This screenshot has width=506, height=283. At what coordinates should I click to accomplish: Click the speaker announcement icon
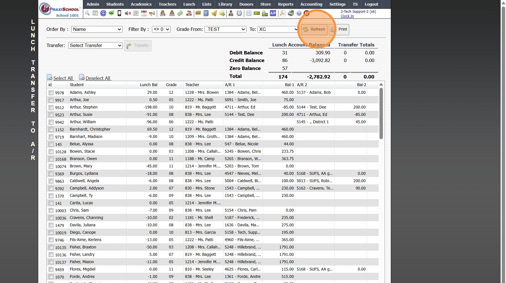(x=128, y=13)
